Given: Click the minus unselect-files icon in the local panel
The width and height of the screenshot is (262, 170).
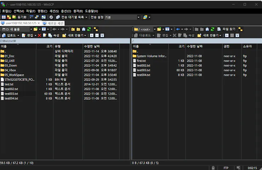Looking at the screenshot, I should click(x=97, y=35).
